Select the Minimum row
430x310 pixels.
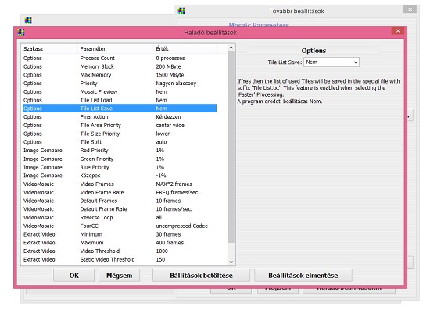point(120,234)
